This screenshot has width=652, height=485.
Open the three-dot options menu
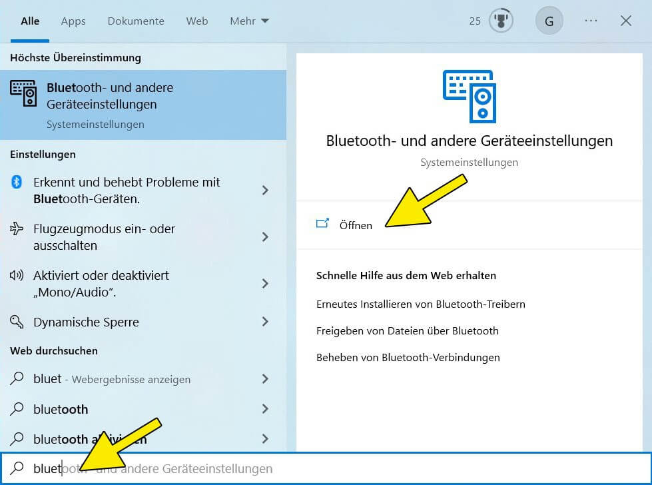[x=591, y=21]
